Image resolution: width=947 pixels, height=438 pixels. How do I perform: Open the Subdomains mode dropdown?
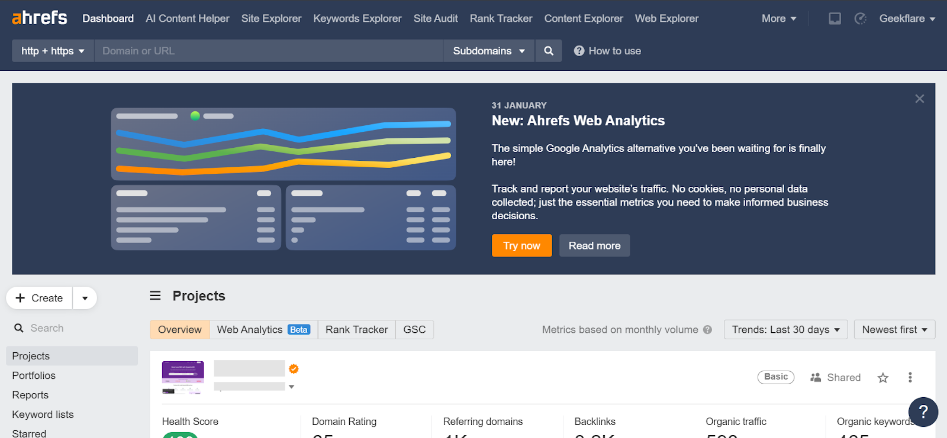point(489,51)
